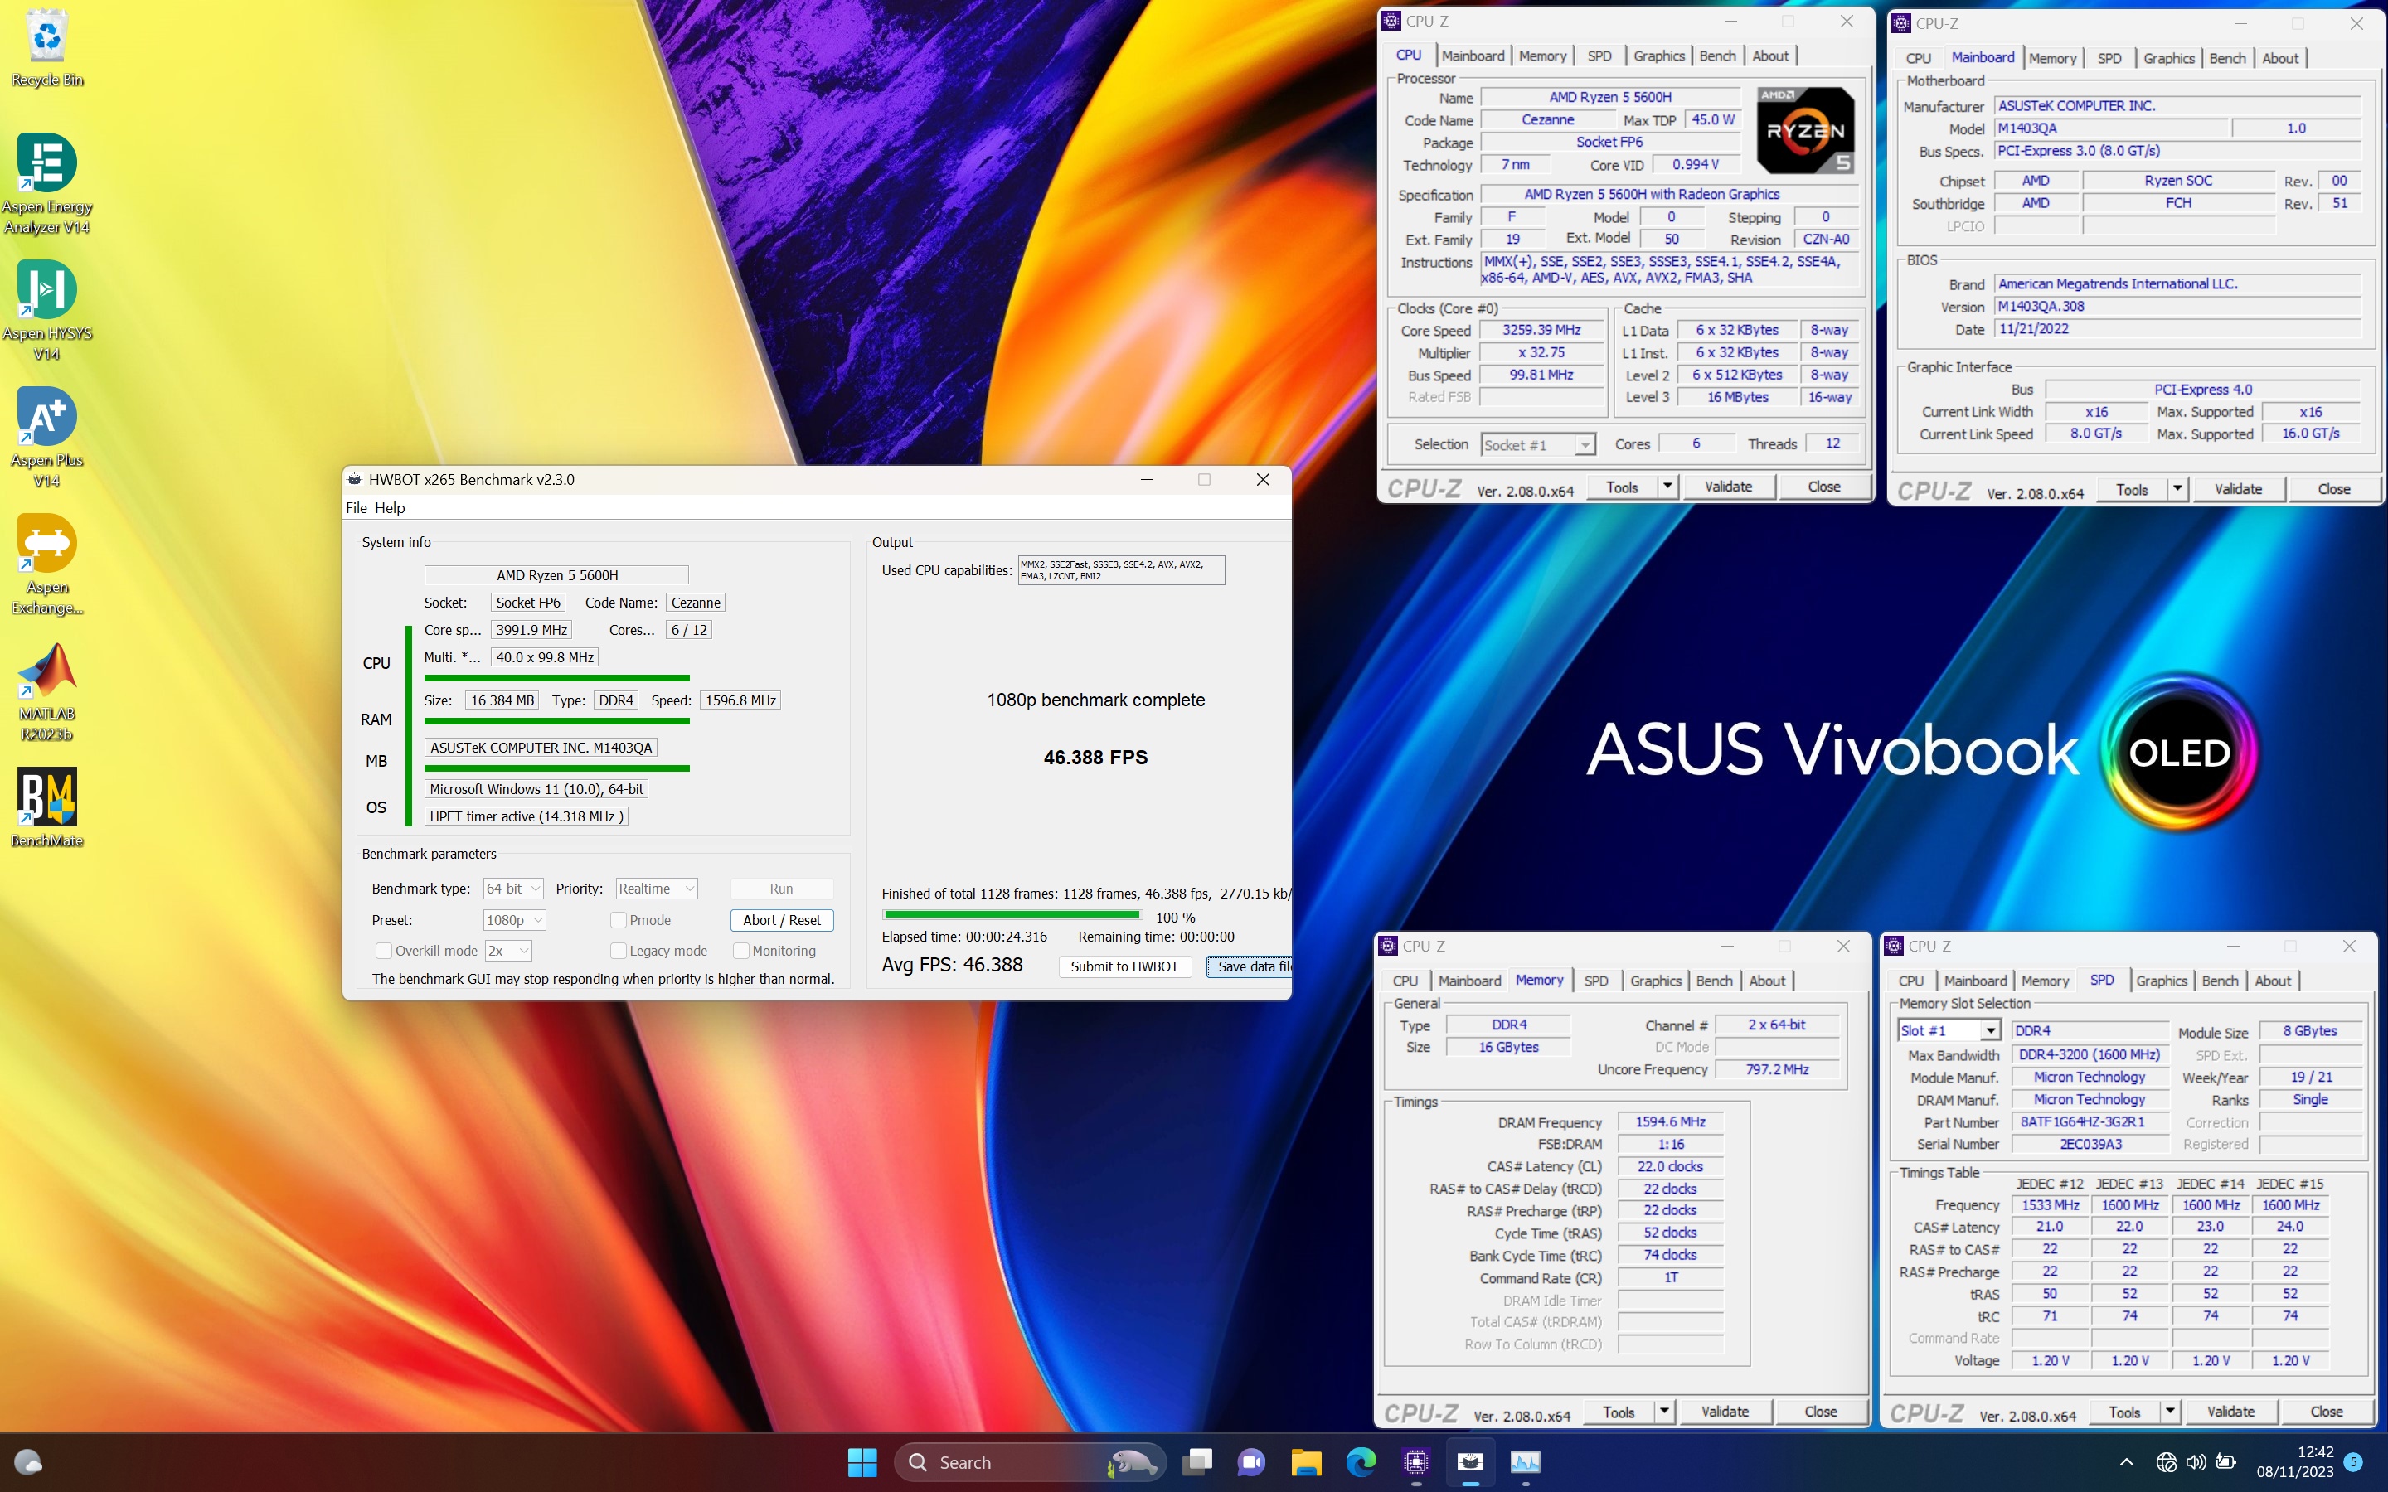Expand Tools arrow in CPU-Z Memory window
2388x1492 pixels.
coord(1663,1411)
